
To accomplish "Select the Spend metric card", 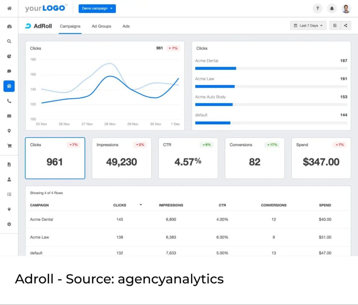I will tap(321, 158).
